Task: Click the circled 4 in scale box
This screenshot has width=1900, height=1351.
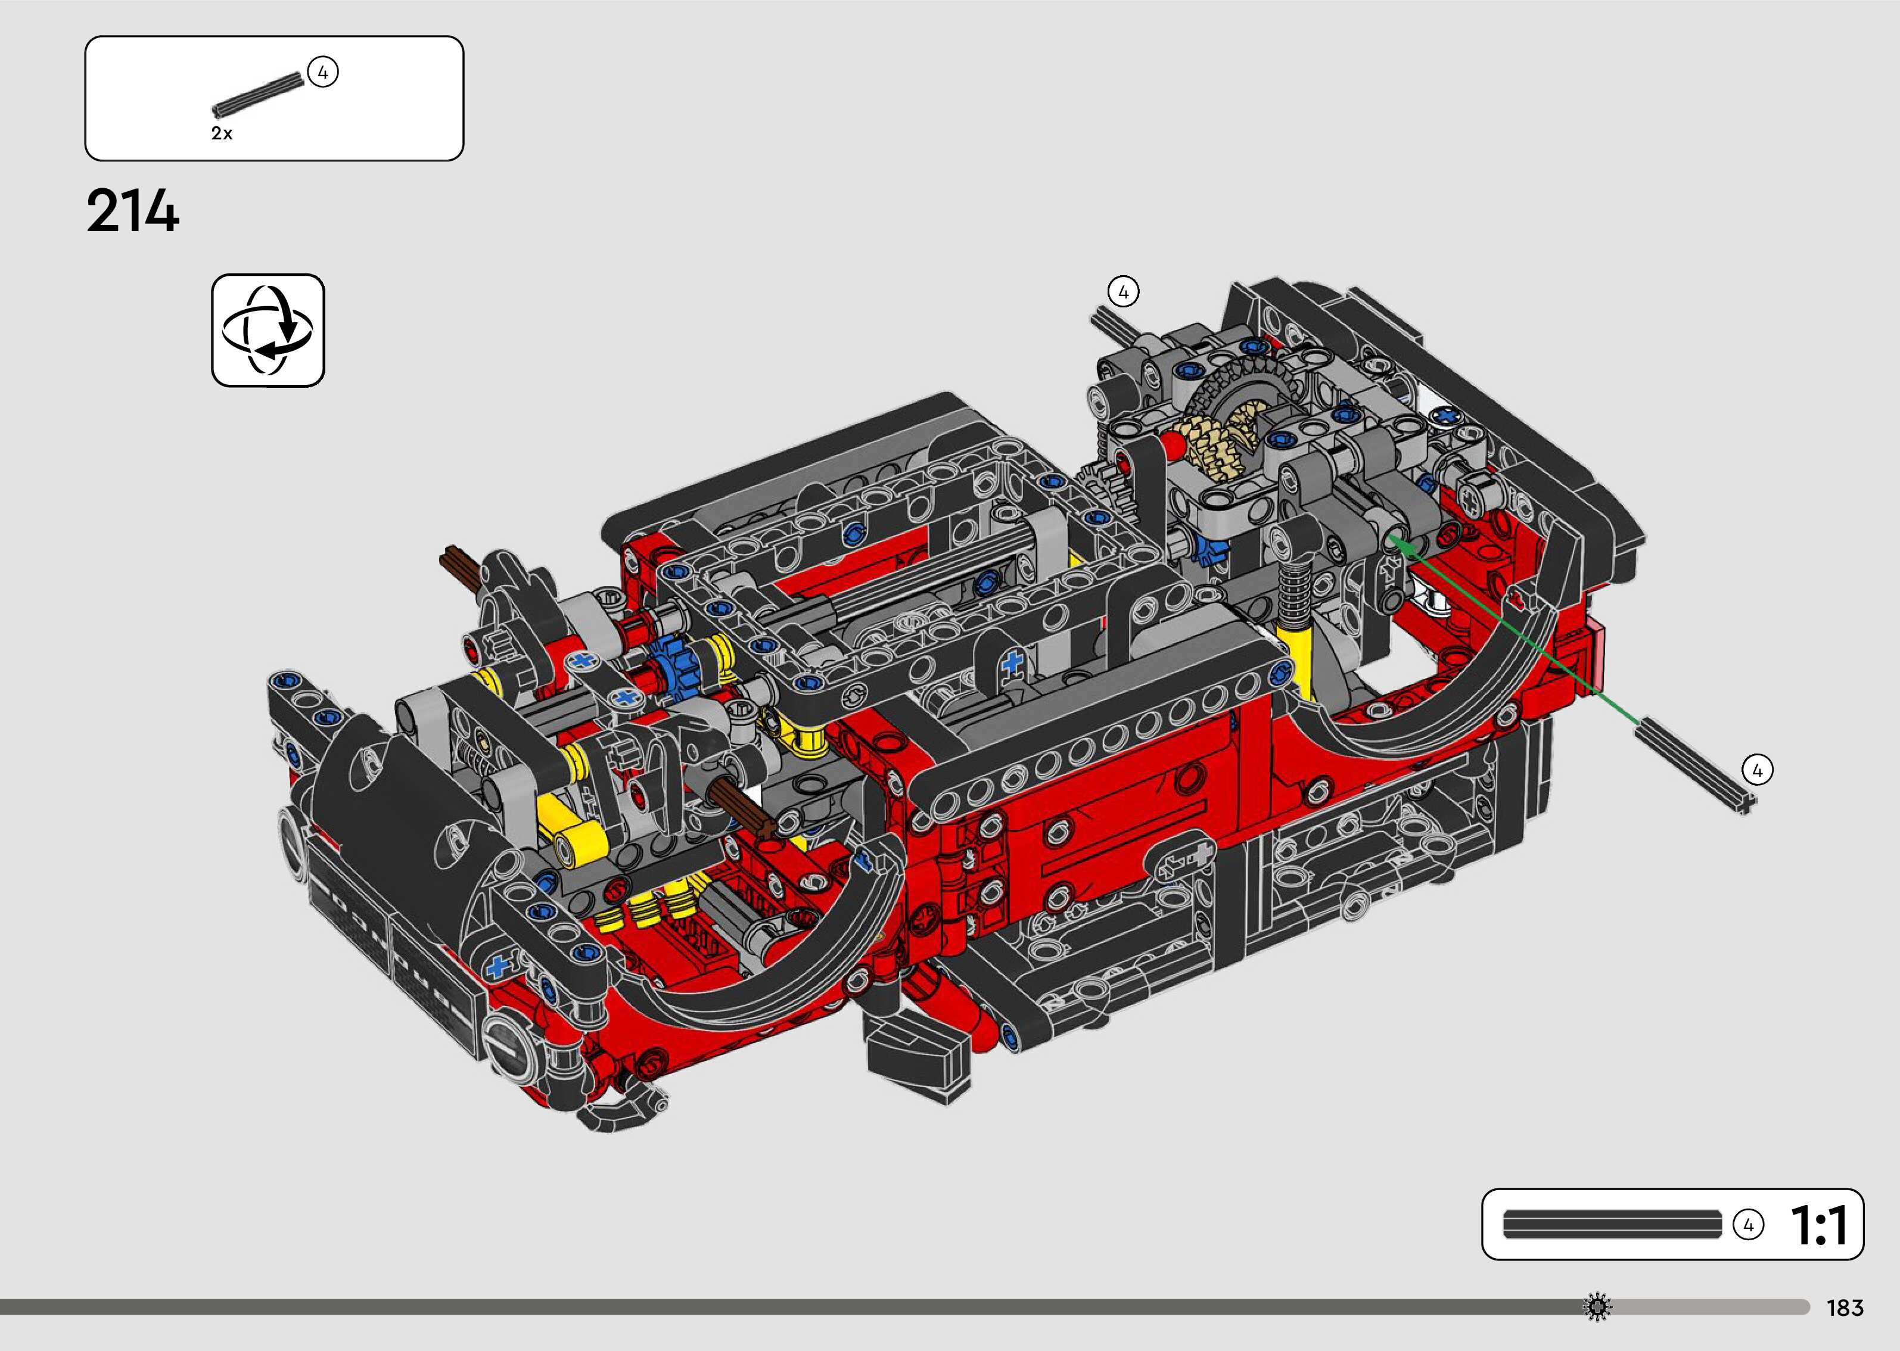Action: pyautogui.click(x=1747, y=1225)
